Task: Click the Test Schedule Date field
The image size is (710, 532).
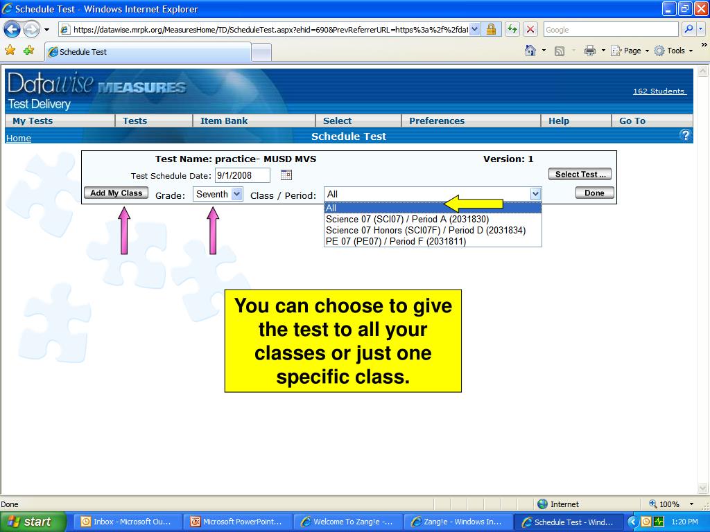Action: 242,175
